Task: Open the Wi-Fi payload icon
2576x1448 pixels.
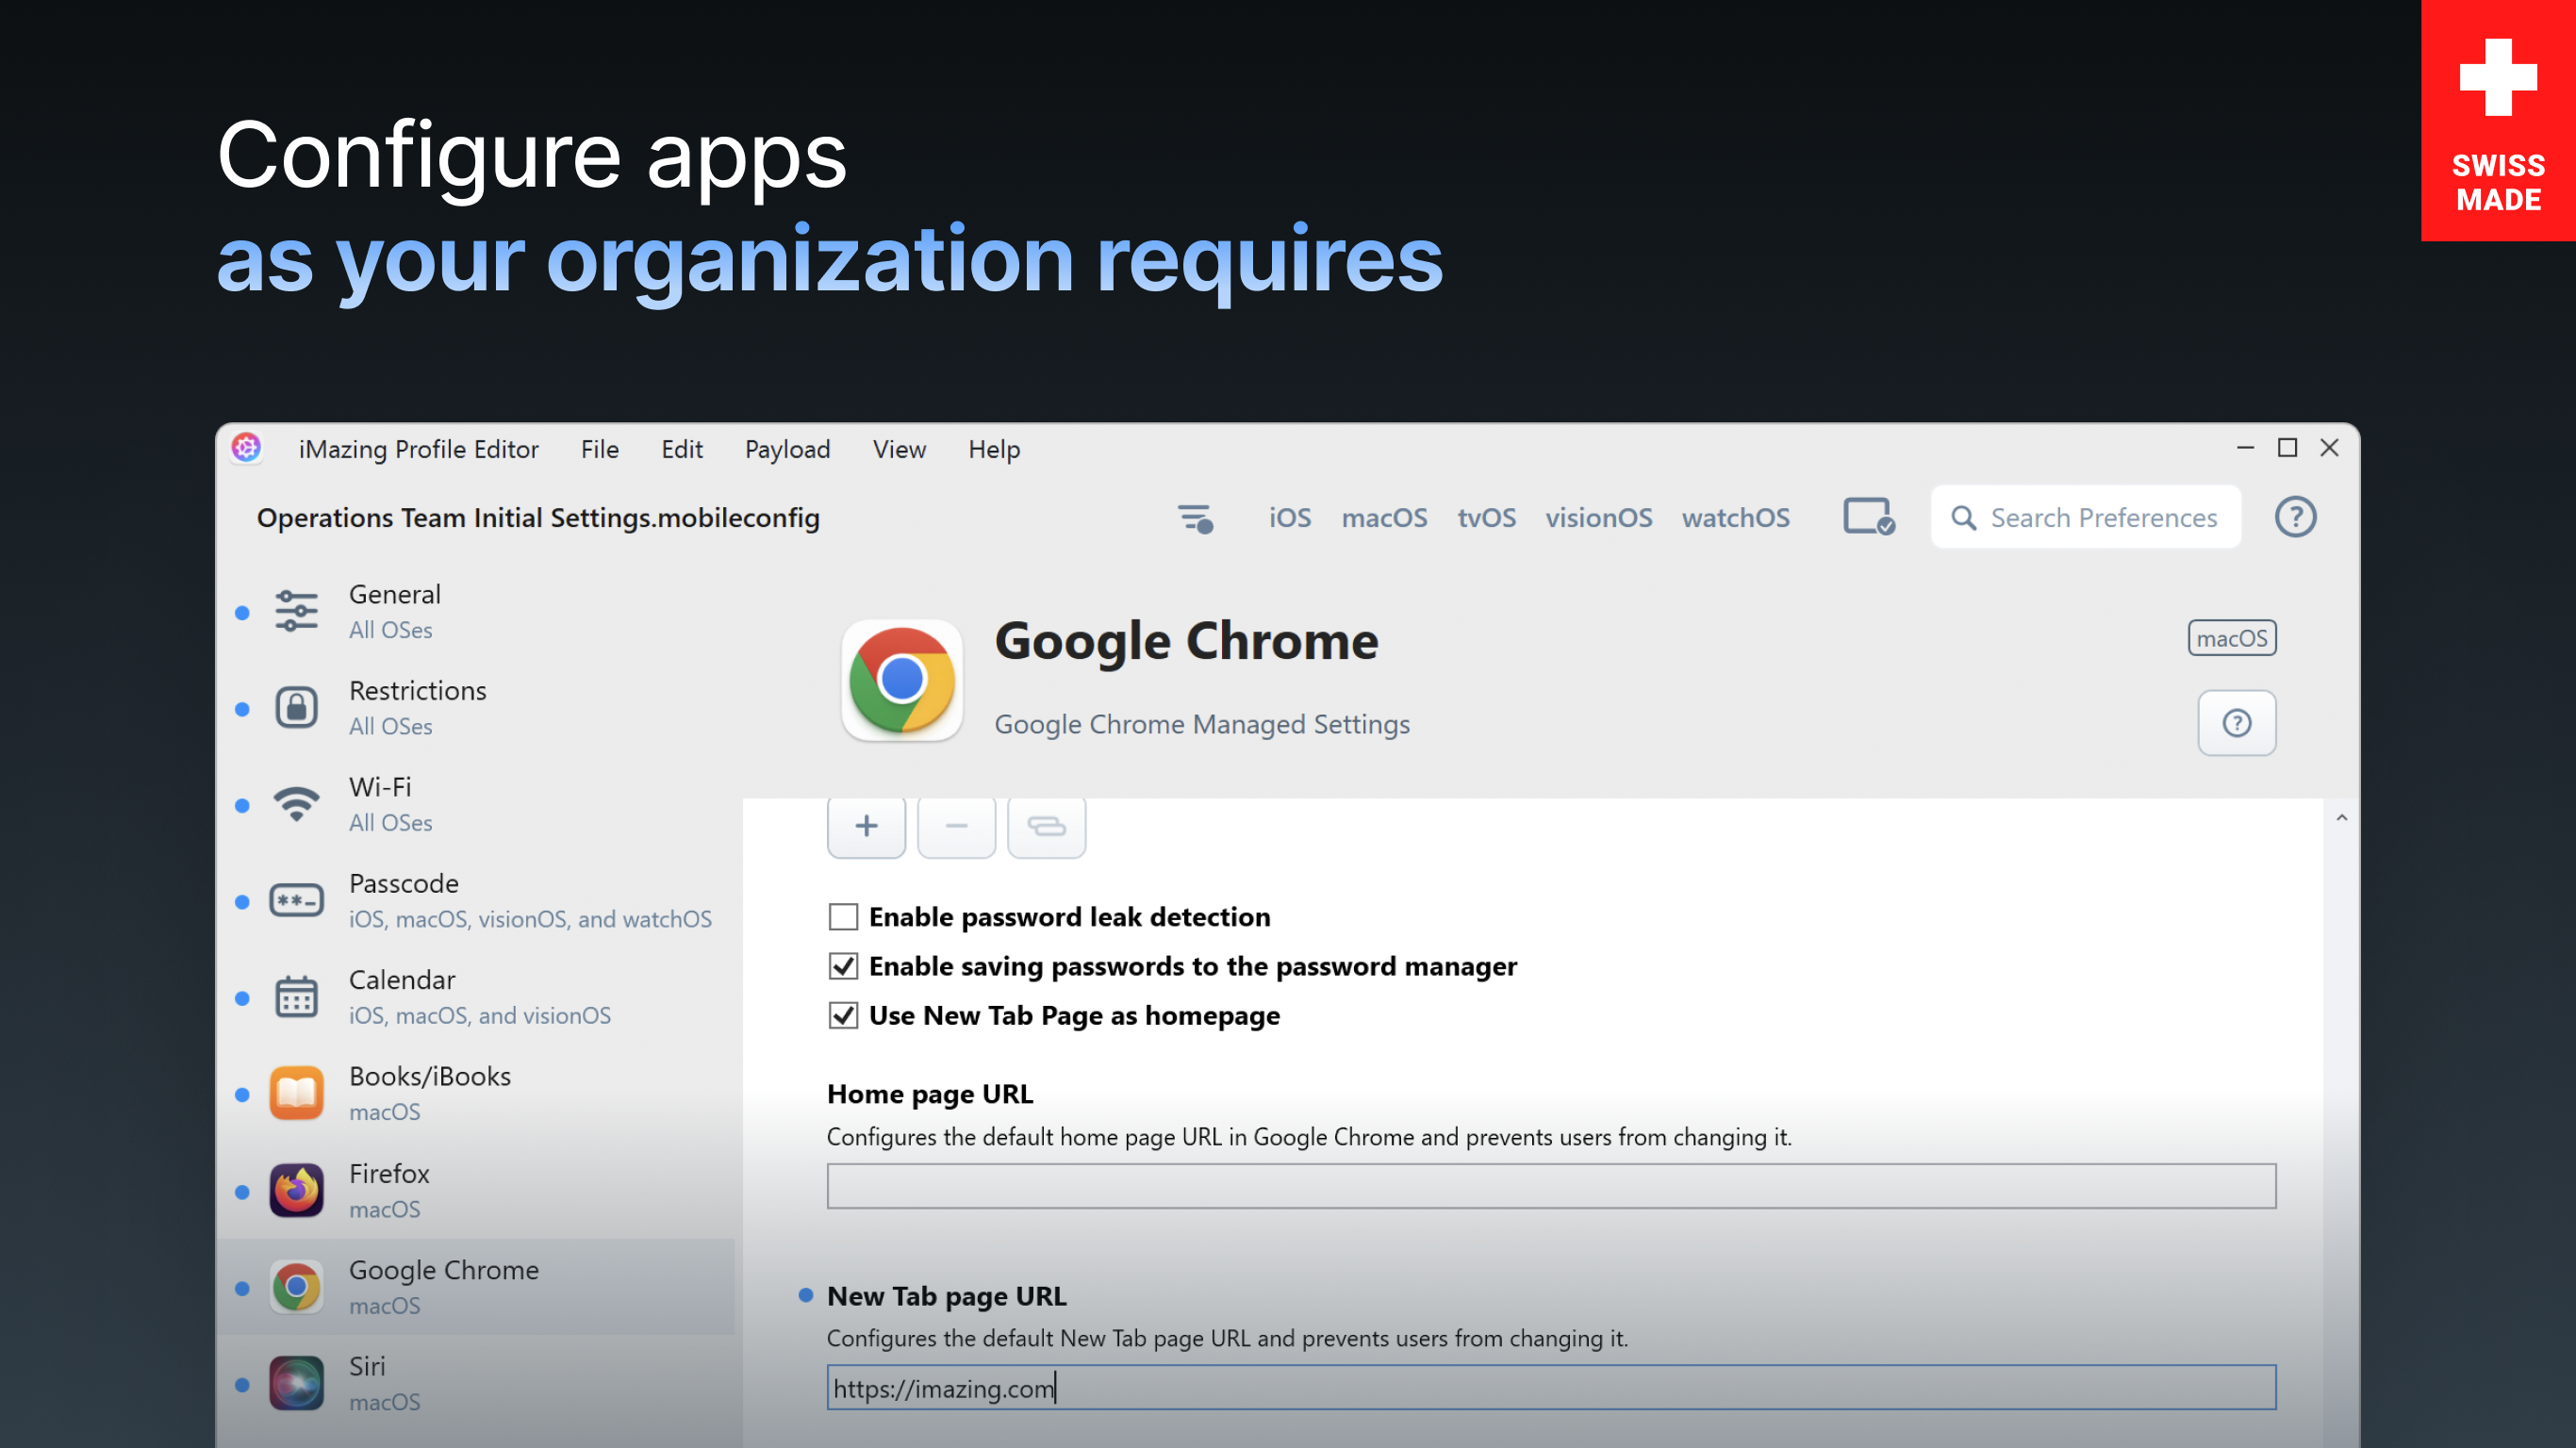Action: pos(296,804)
